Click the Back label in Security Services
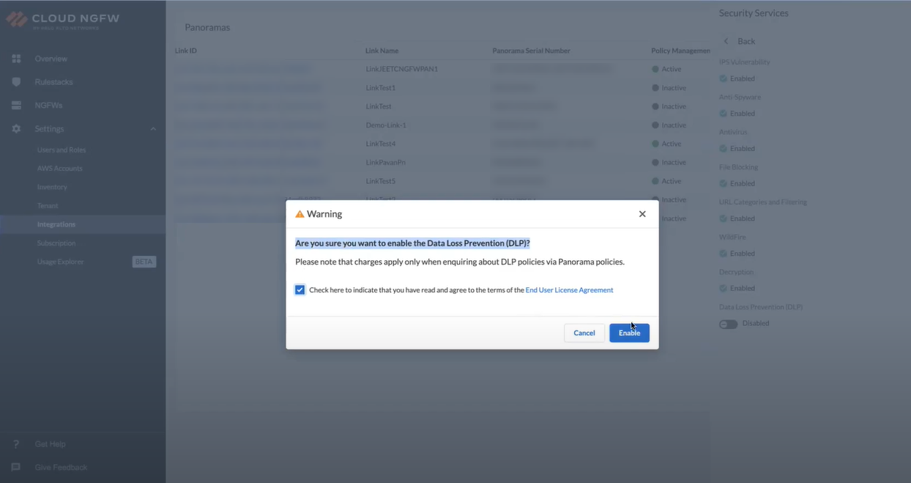Viewport: 911px width, 483px height. 746,41
